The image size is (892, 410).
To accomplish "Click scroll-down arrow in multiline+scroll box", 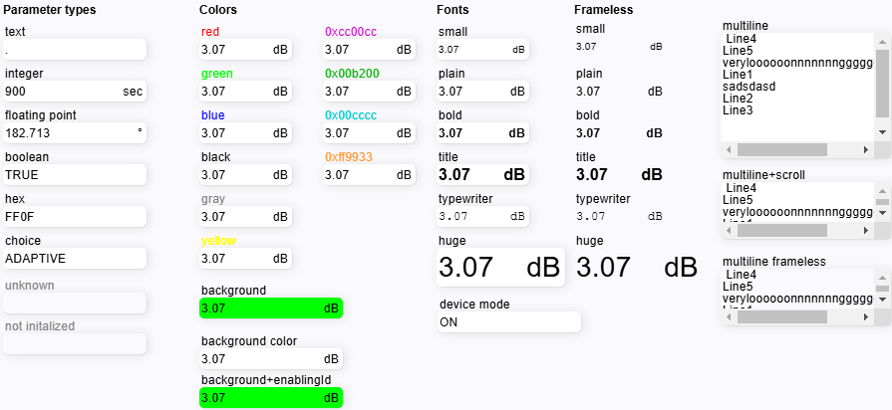I will 881,213.
